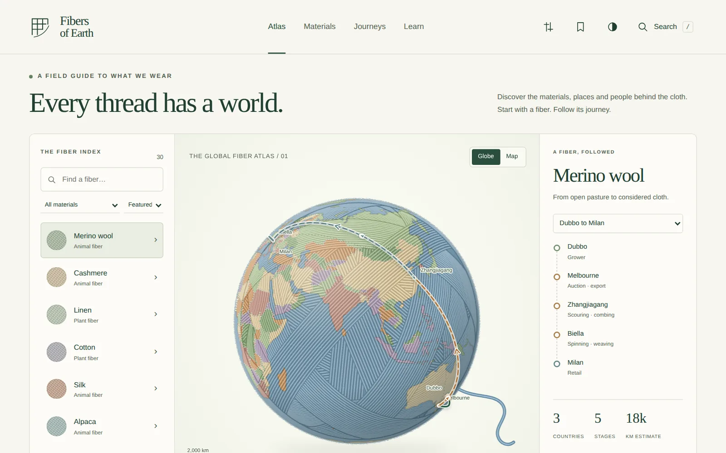Click the Fibers of Earth logo icon

pos(40,27)
